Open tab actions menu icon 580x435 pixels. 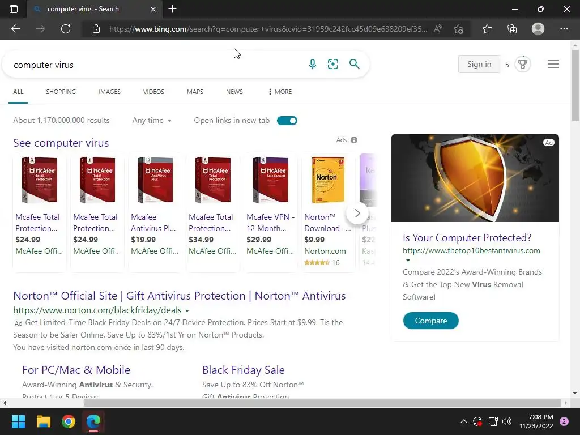coord(14,9)
